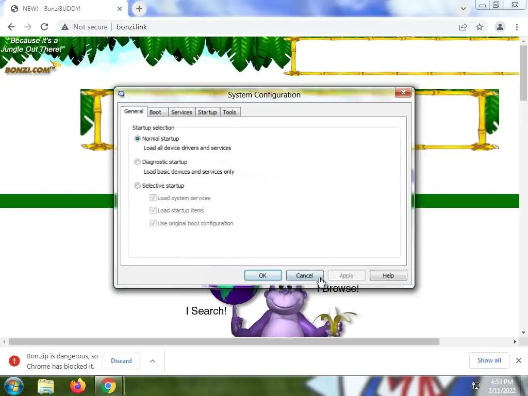The image size is (528, 396).
Task: Confirm with the OK button
Action: (263, 275)
